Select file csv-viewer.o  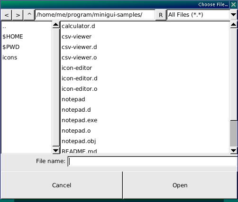145,58
